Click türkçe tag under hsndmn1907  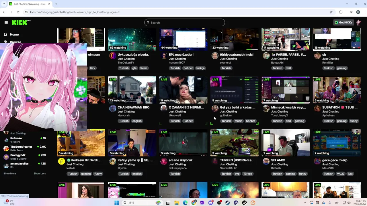(x=200, y=68)
